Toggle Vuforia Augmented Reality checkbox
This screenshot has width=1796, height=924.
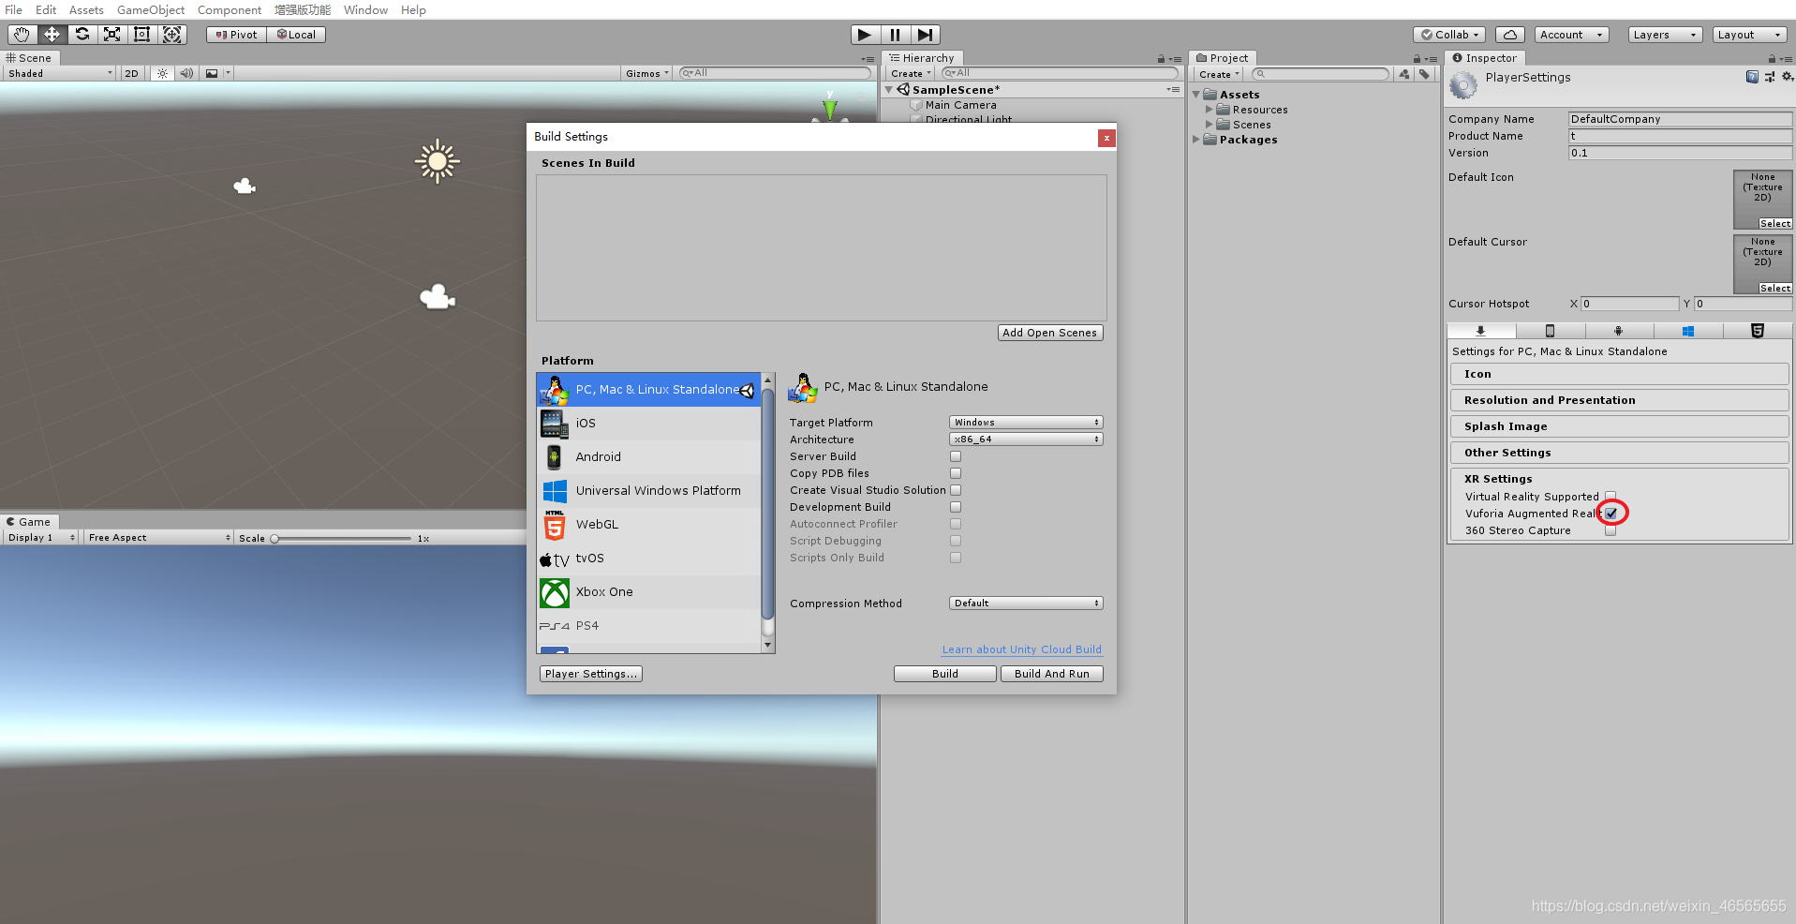point(1611,514)
